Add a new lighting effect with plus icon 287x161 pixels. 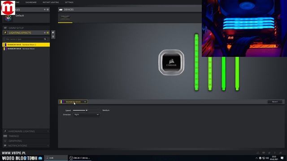coord(45,33)
